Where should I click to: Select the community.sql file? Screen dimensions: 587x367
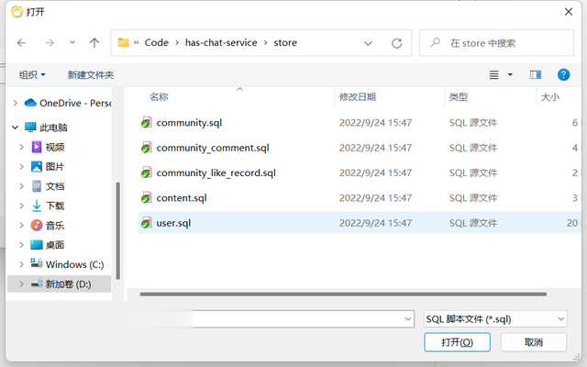(189, 123)
